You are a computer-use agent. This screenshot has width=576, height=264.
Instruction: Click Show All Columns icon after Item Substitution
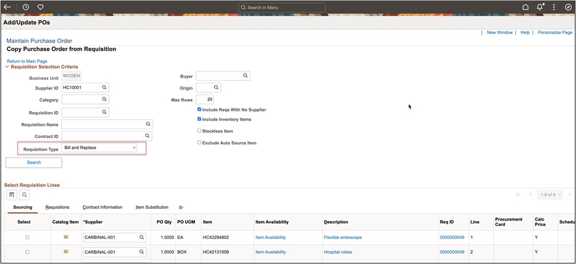tap(181, 208)
